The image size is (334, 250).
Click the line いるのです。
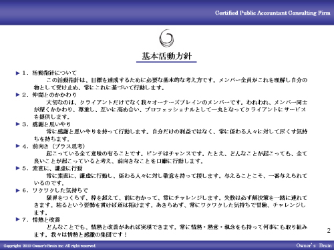pyautogui.click(x=49, y=183)
